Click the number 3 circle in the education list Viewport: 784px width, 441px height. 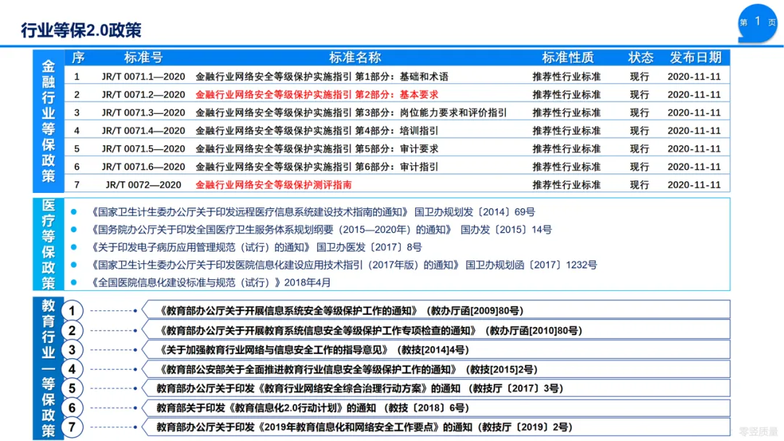72,350
